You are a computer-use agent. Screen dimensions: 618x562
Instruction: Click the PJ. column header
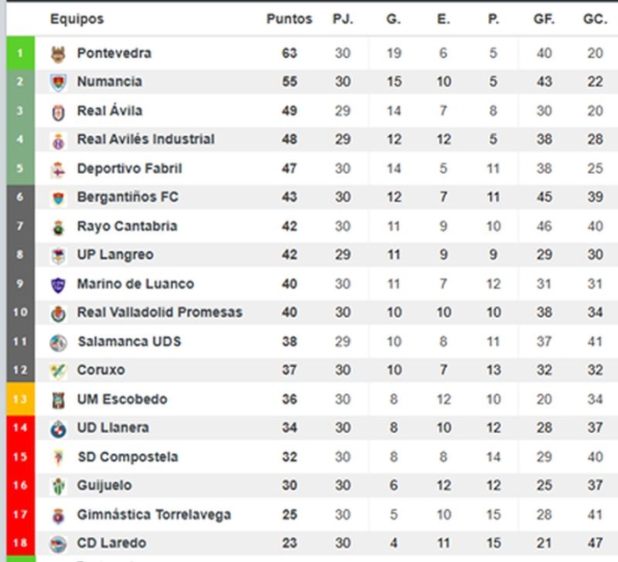coord(343,19)
